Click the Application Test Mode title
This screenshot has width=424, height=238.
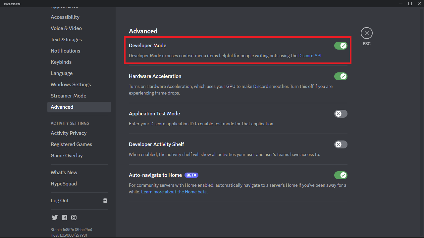click(x=154, y=114)
